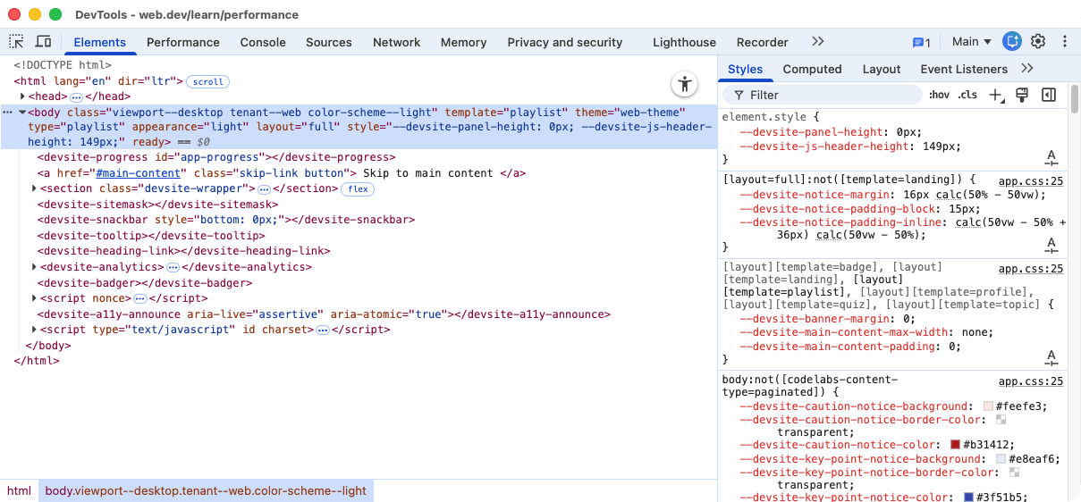Expand the script nonce ellipsis button
Image resolution: width=1081 pixels, height=502 pixels.
pos(139,298)
